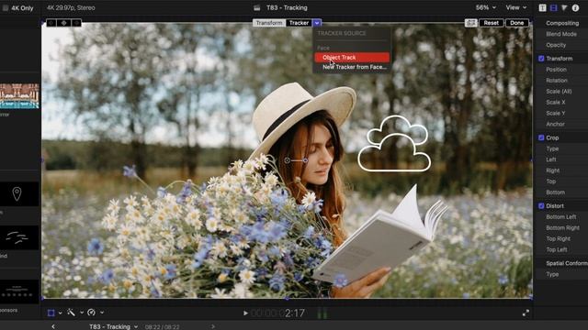This screenshot has height=330, width=588.
Task: Click the enhancement magic wand icon
Action: coord(71,312)
